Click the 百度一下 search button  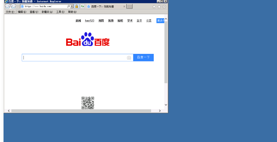click(143, 57)
